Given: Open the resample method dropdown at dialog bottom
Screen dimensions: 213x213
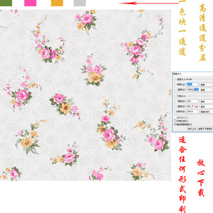Looking at the screenshot, I should tap(200, 128).
